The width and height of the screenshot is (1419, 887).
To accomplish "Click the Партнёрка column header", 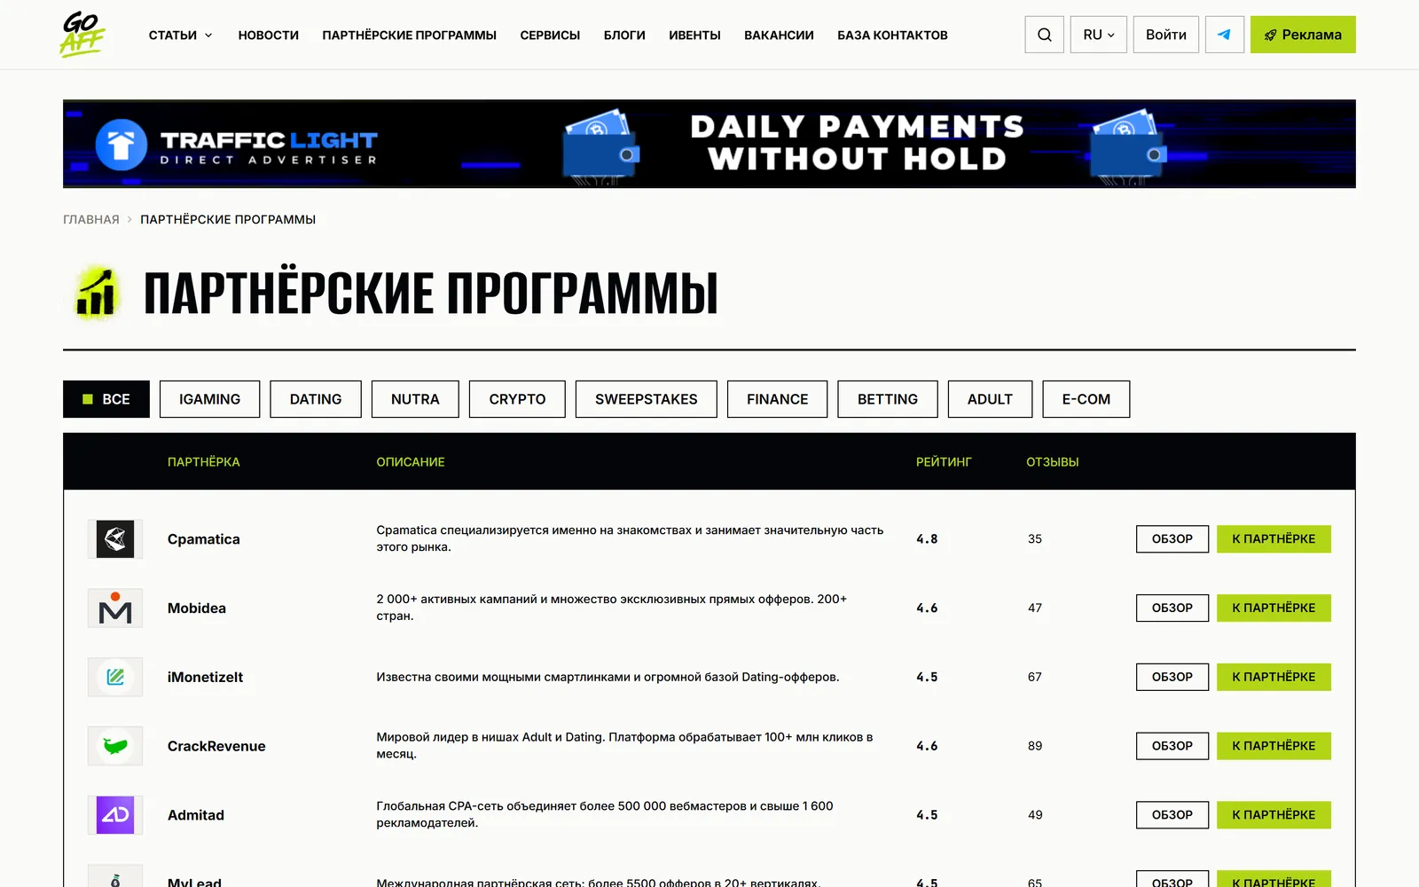I will 204,462.
